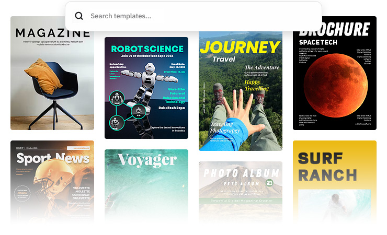The width and height of the screenshot is (387, 235).
Task: Click the Happy Travelling yellow text
Action: coord(257,85)
